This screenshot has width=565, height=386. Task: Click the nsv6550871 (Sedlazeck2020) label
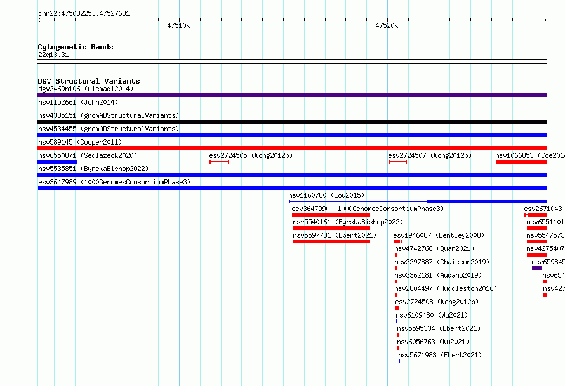[x=88, y=155]
